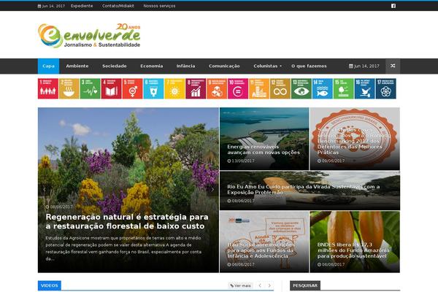Open the Expediente link in top bar
Screen dimensions: 438x292
(x=82, y=6)
